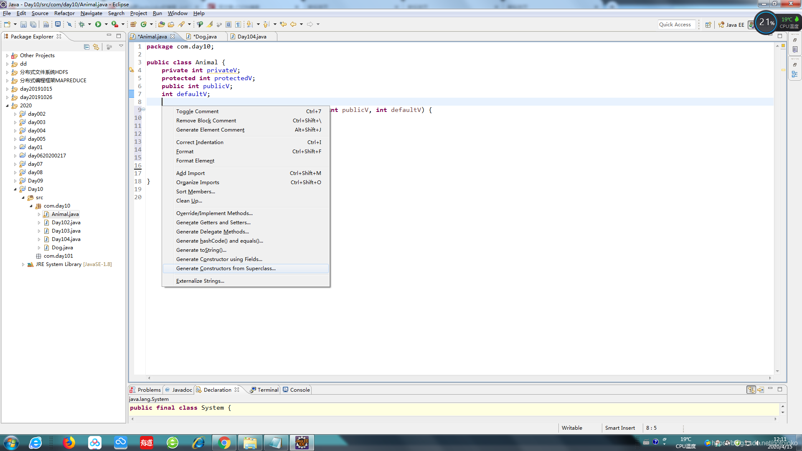Select Day102.java in Package Explorer

click(x=66, y=223)
